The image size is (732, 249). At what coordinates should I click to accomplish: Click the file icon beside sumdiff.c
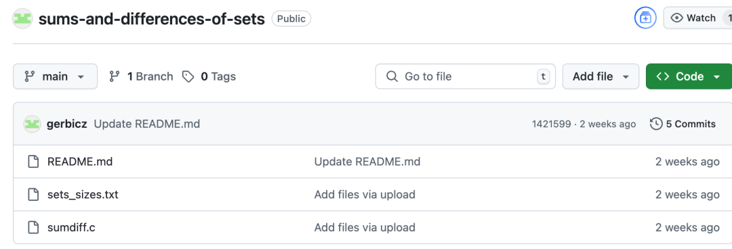point(33,227)
